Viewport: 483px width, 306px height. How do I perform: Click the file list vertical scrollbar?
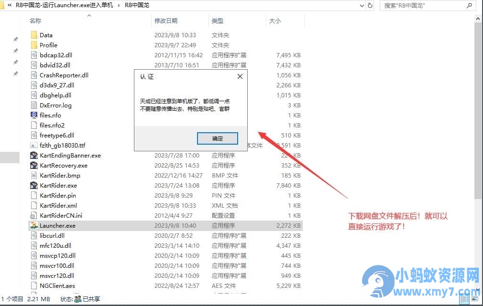[x=478, y=111]
